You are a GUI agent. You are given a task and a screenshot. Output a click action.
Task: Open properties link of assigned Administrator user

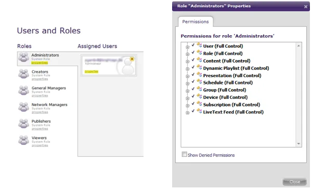click(x=92, y=71)
